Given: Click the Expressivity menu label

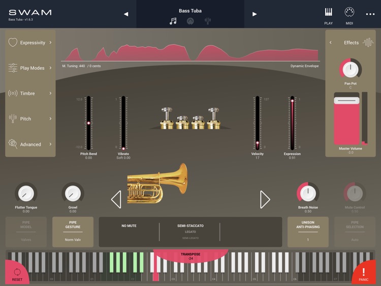Looking at the screenshot, I should coord(33,43).
